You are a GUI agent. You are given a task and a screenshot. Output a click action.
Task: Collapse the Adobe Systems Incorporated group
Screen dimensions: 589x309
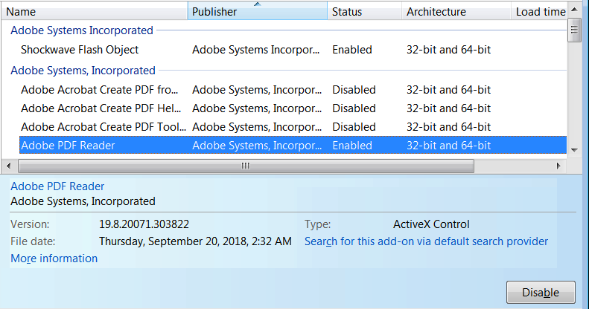(81, 30)
